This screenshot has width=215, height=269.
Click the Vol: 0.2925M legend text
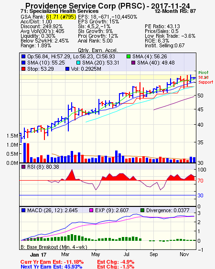point(86,69)
